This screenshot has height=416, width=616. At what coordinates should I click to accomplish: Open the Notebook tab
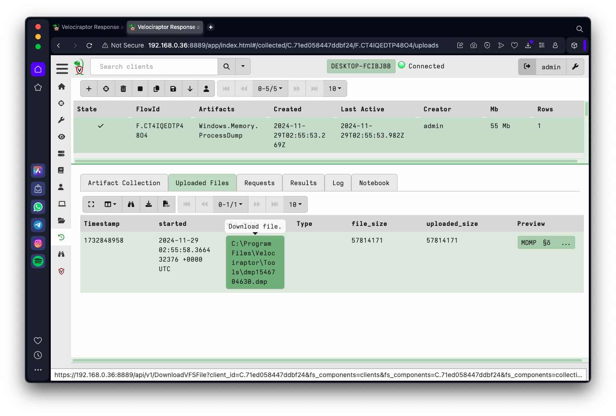(374, 183)
